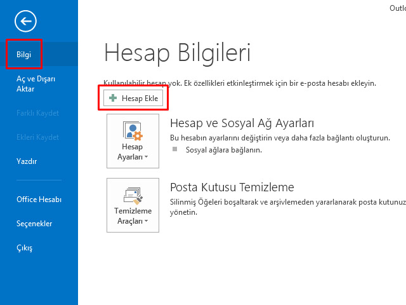
Task: Click the person-with-gear Hesap Ayarları icon
Action: coord(133,131)
